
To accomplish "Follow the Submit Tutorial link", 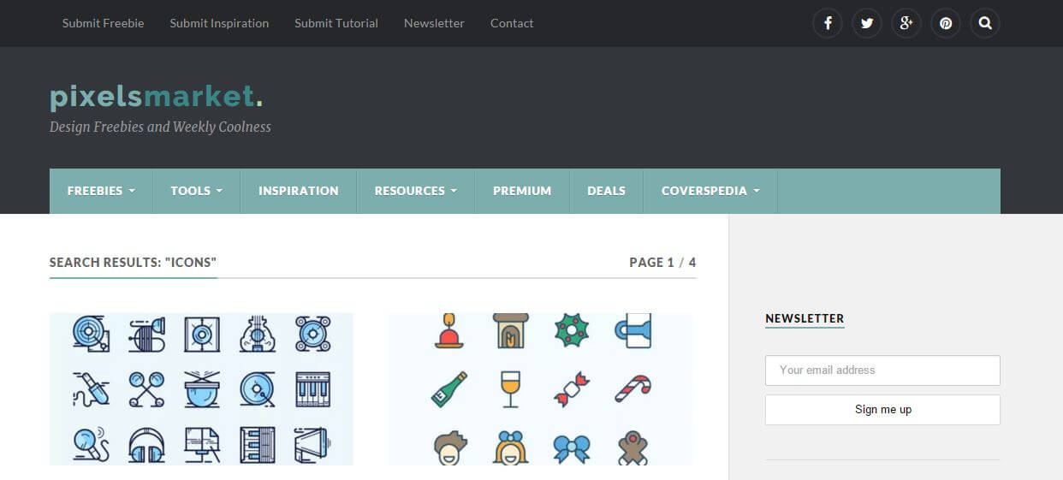I will click(336, 23).
